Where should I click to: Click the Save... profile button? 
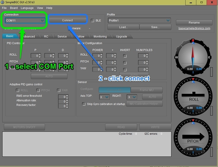pyautogui.click(x=155, y=27)
